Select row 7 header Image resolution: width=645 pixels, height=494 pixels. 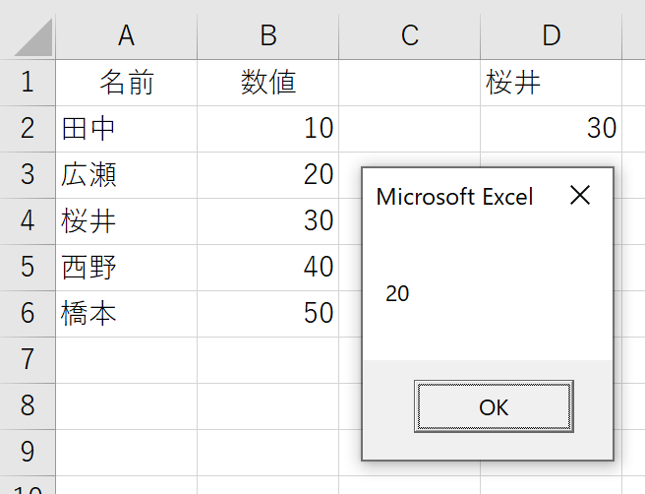(28, 360)
